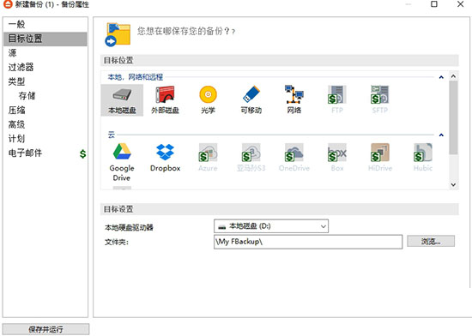Choose the 外部磁盘 external disk icon
The image size is (472, 336).
click(x=165, y=100)
